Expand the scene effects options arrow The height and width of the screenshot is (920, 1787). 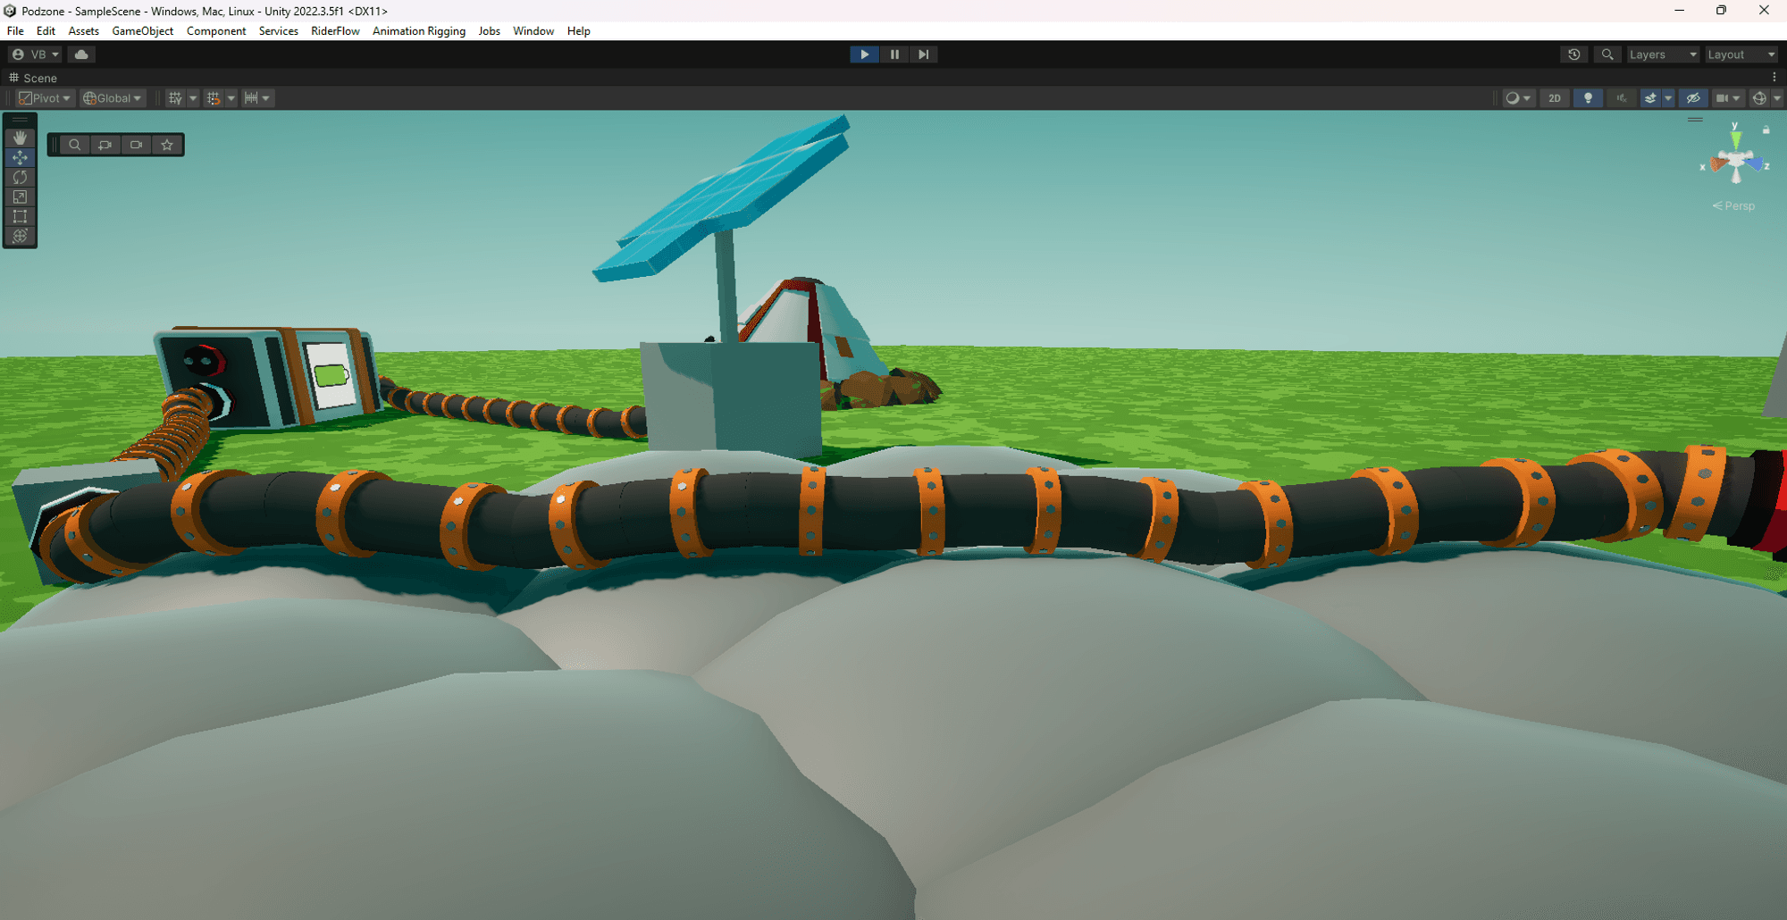coord(1668,98)
